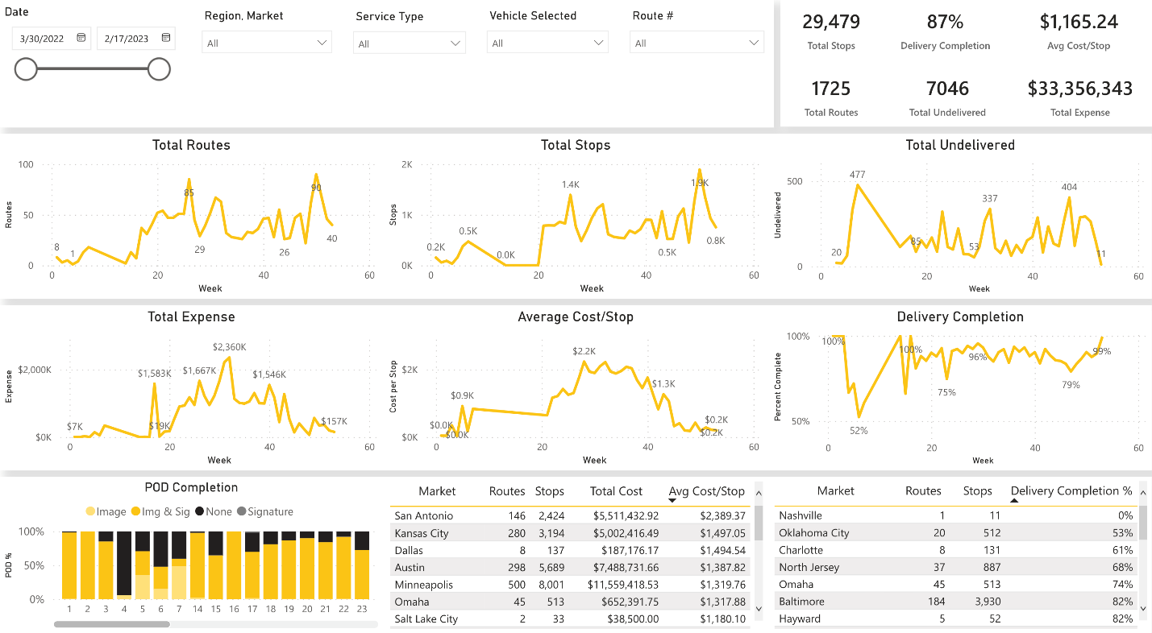
Task: Click the left handle of the date slider
Action: pyautogui.click(x=26, y=70)
